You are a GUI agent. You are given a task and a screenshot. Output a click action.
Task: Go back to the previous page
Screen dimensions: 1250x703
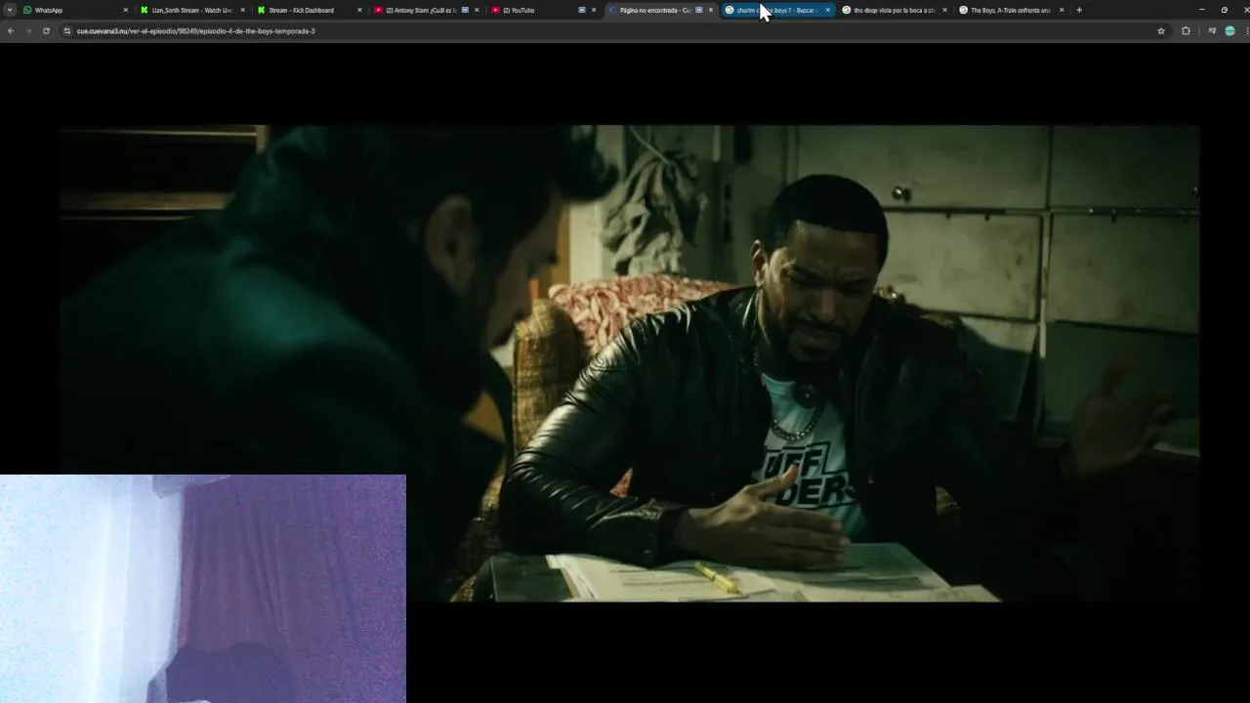point(10,31)
